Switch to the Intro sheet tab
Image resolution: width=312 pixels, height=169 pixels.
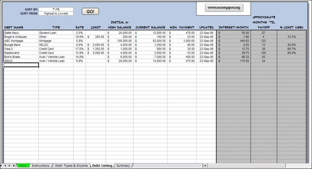coord(23,166)
